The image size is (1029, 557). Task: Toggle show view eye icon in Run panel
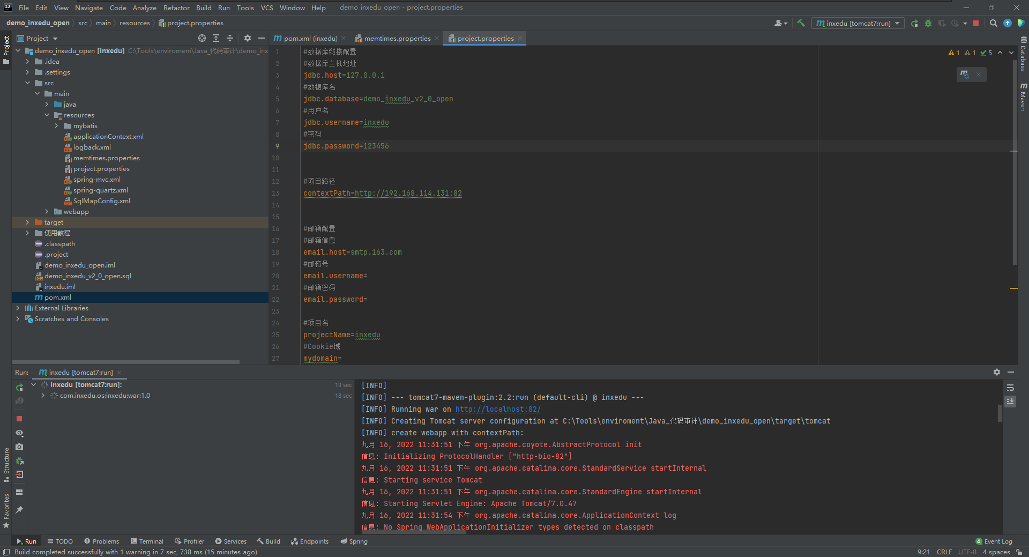coord(19,433)
